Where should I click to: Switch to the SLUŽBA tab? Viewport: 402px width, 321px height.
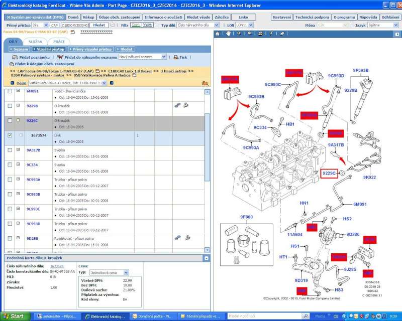(35, 42)
